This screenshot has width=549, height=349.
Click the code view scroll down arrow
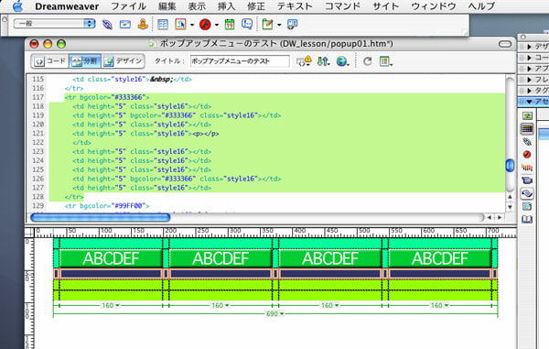pos(510,207)
